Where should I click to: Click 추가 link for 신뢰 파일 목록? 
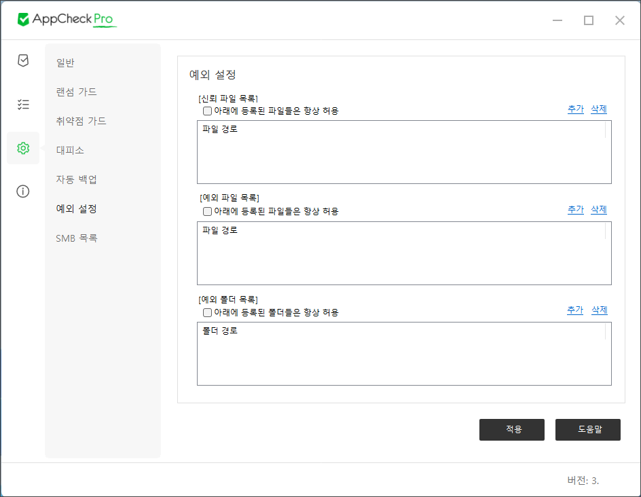(575, 109)
